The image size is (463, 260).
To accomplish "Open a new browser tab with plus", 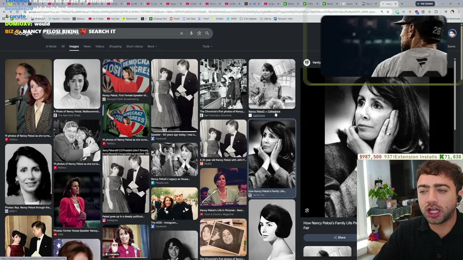I will coord(402,4).
